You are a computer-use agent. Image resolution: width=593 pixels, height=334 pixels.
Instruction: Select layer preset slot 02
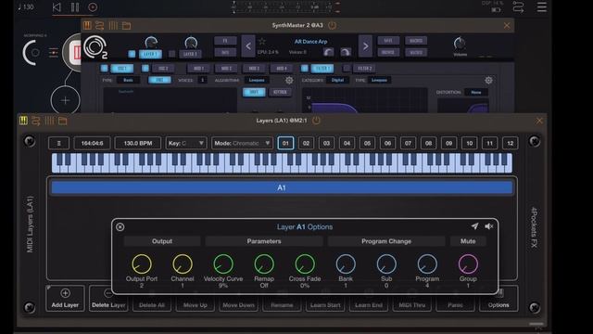click(306, 143)
